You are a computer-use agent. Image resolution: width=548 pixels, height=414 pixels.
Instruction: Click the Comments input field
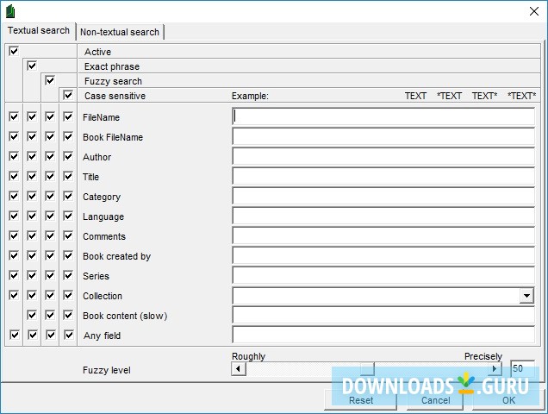[383, 236]
